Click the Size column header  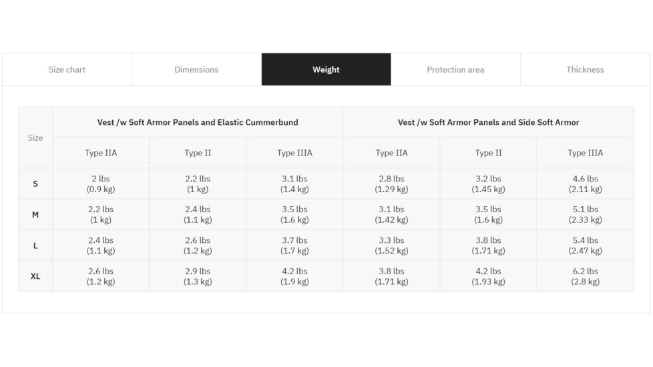coord(35,137)
